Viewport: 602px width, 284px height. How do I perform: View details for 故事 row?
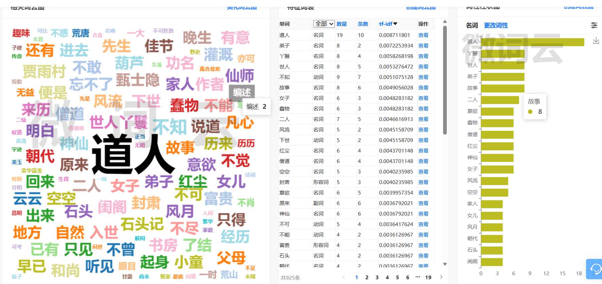tap(423, 87)
